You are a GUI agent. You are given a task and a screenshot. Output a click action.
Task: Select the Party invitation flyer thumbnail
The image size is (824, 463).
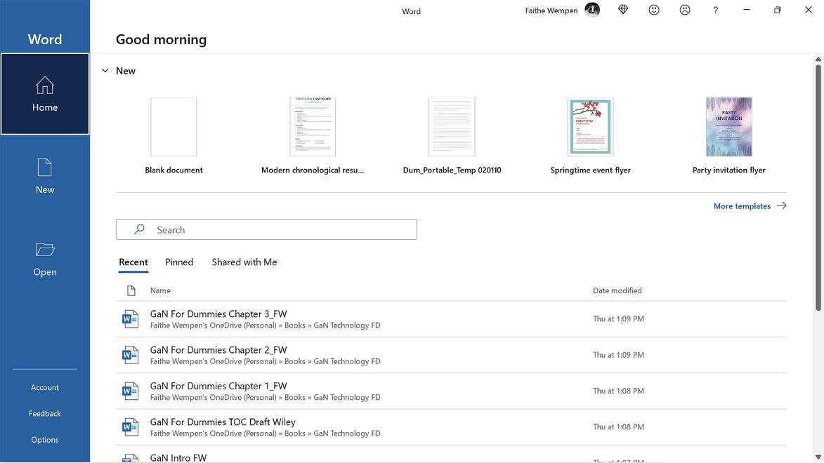pos(729,126)
